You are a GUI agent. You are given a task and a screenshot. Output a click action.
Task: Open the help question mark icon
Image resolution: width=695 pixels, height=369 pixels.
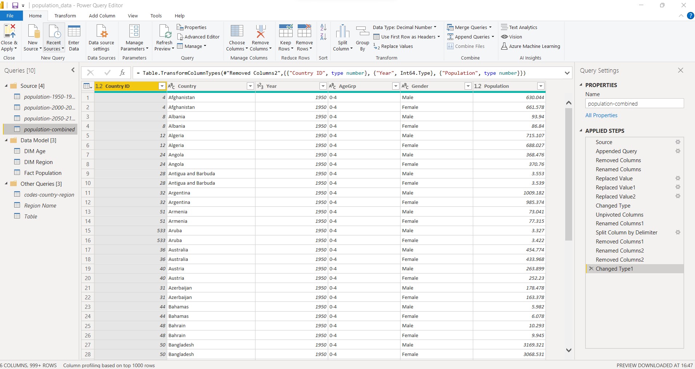click(690, 16)
